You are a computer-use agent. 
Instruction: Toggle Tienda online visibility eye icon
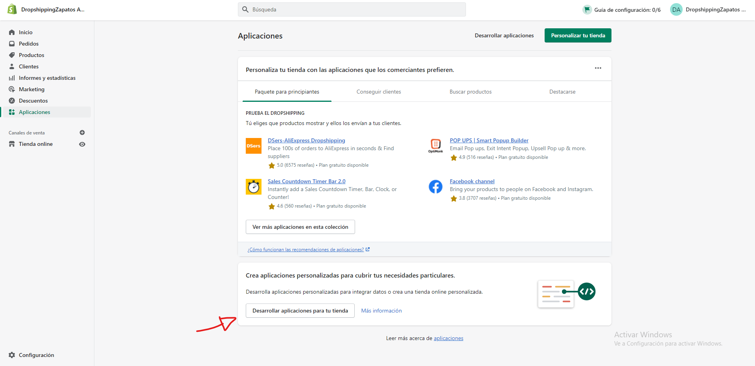pos(82,144)
